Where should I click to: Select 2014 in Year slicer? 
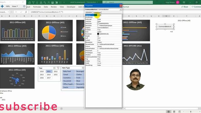coord(49,75)
